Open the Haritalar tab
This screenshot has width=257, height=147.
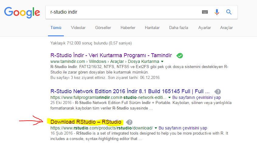pos(152,28)
